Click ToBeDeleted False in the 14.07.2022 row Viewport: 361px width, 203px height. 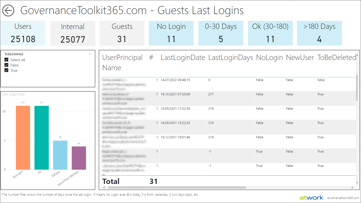321,80
